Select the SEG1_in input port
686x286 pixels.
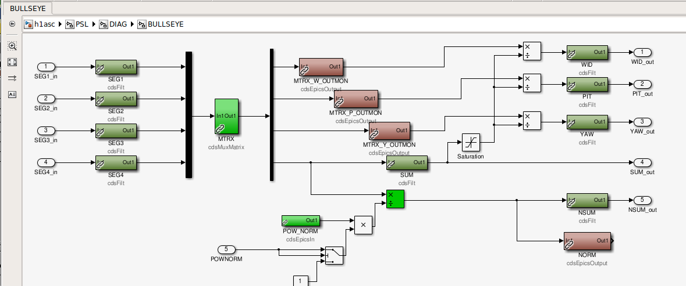click(46, 67)
